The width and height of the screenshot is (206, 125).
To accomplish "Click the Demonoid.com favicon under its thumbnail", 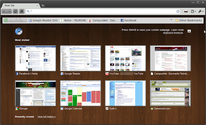I will (x=152, y=109).
